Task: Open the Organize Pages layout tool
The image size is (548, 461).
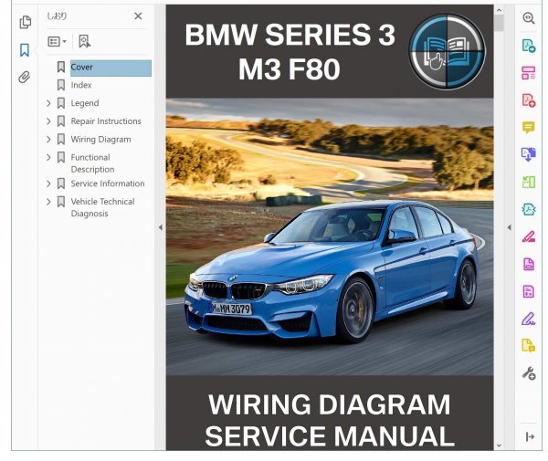Action: point(529,73)
